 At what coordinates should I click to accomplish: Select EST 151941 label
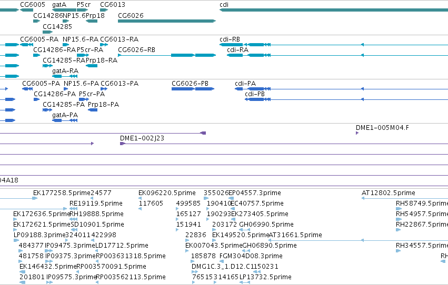pyautogui.click(x=188, y=225)
